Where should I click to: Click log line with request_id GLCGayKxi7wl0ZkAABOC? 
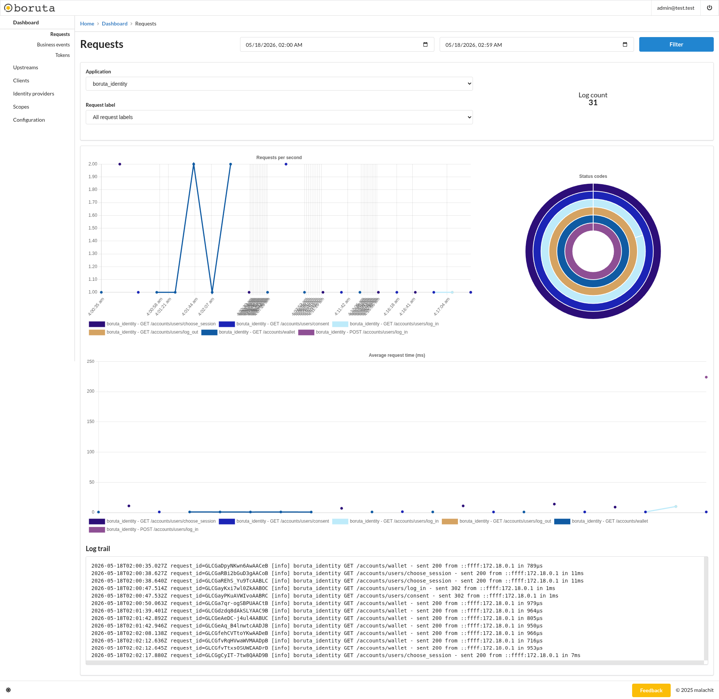pyautogui.click(x=323, y=588)
